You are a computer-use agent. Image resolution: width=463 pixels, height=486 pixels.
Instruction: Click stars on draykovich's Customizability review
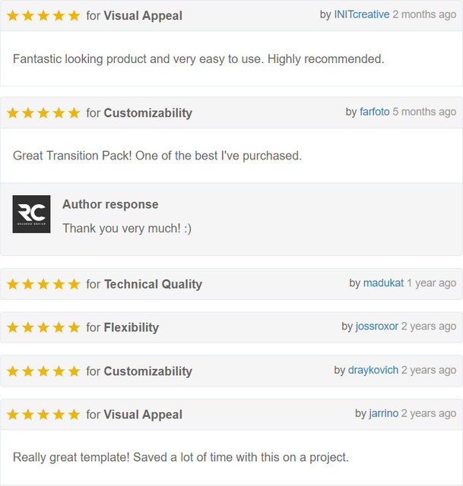(43, 371)
